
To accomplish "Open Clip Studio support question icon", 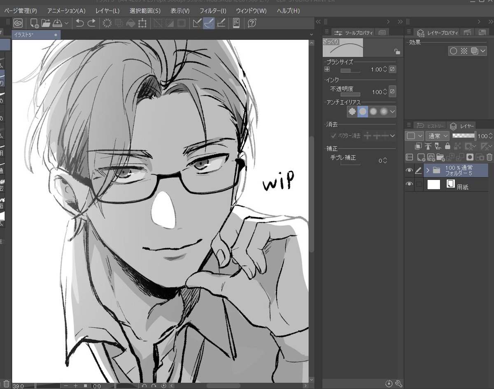I will pos(252,23).
